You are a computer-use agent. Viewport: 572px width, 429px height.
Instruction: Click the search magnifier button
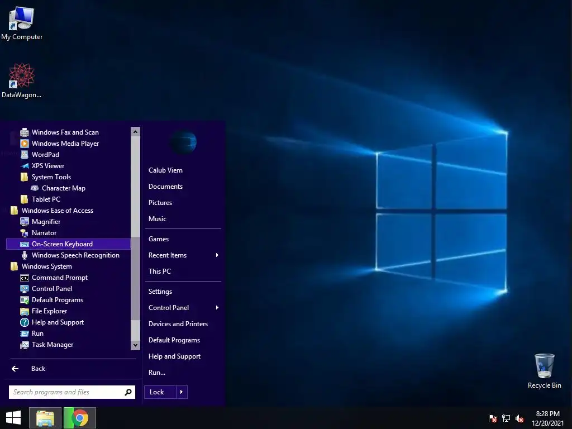coord(128,392)
